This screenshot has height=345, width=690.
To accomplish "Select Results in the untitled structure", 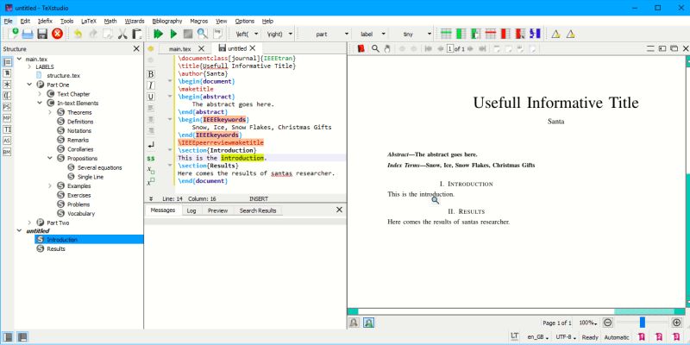I will pos(56,248).
